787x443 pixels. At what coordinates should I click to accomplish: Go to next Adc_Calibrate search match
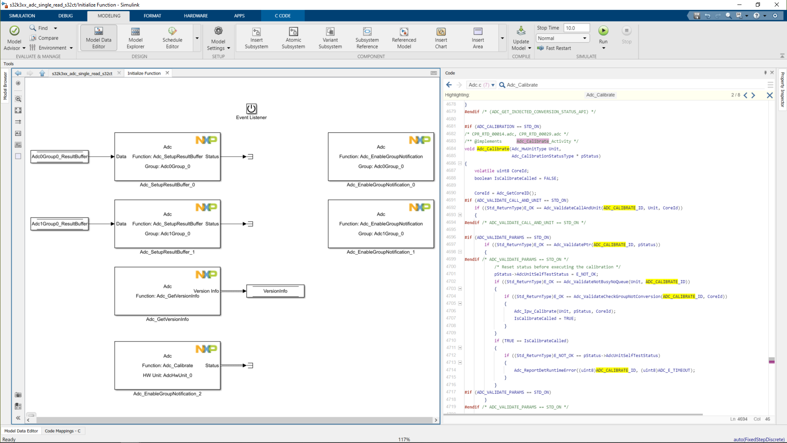point(753,95)
